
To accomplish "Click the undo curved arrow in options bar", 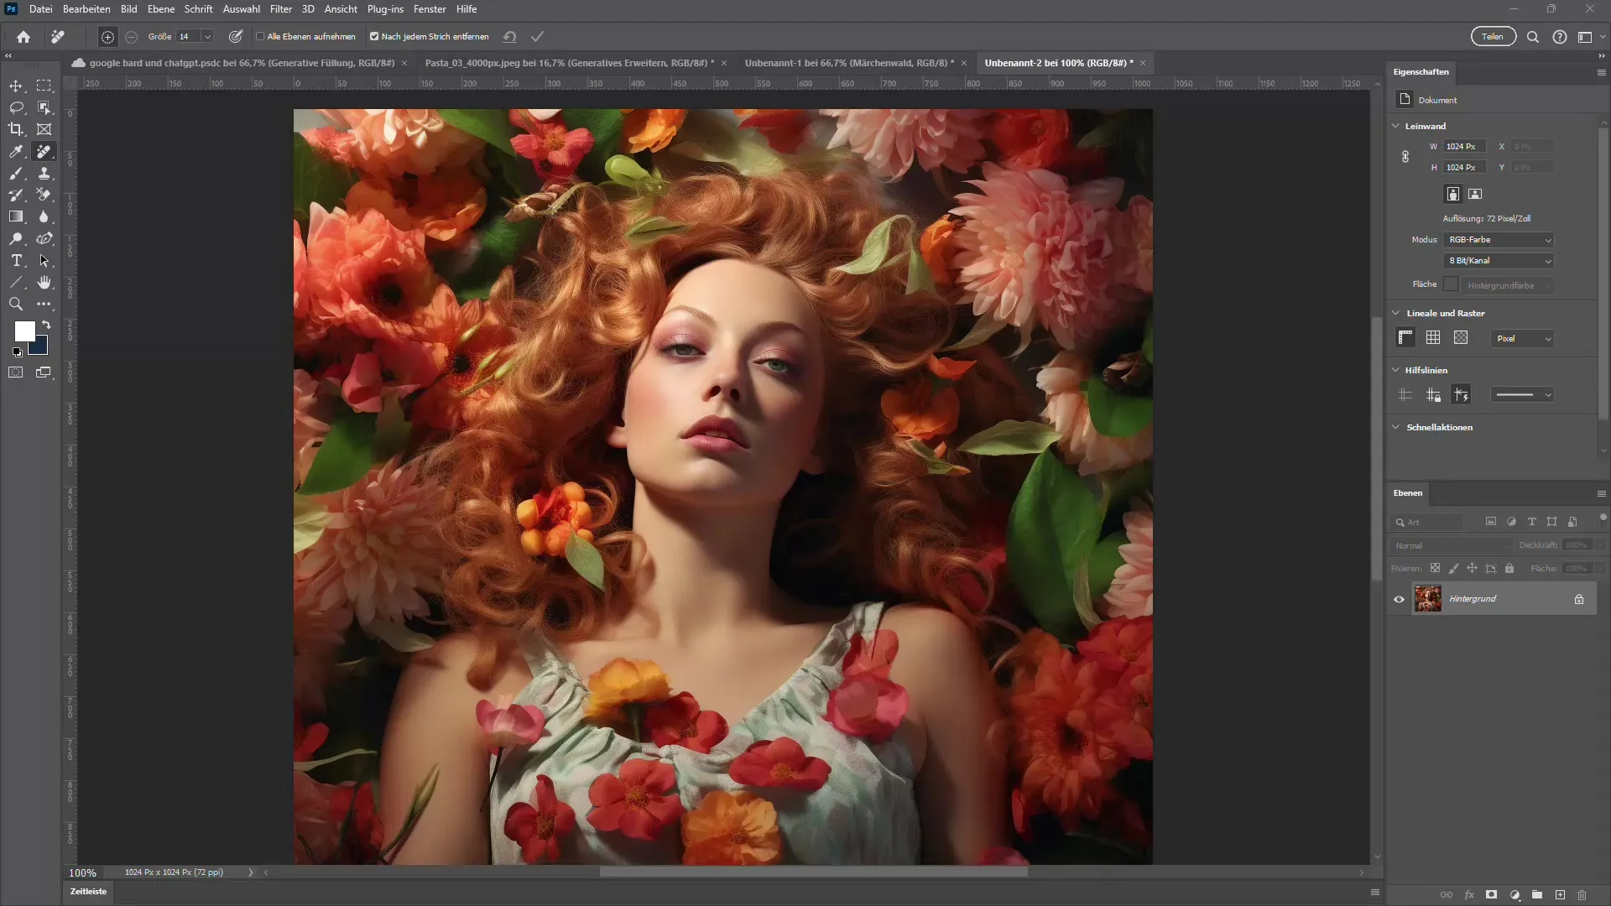I will pyautogui.click(x=509, y=37).
